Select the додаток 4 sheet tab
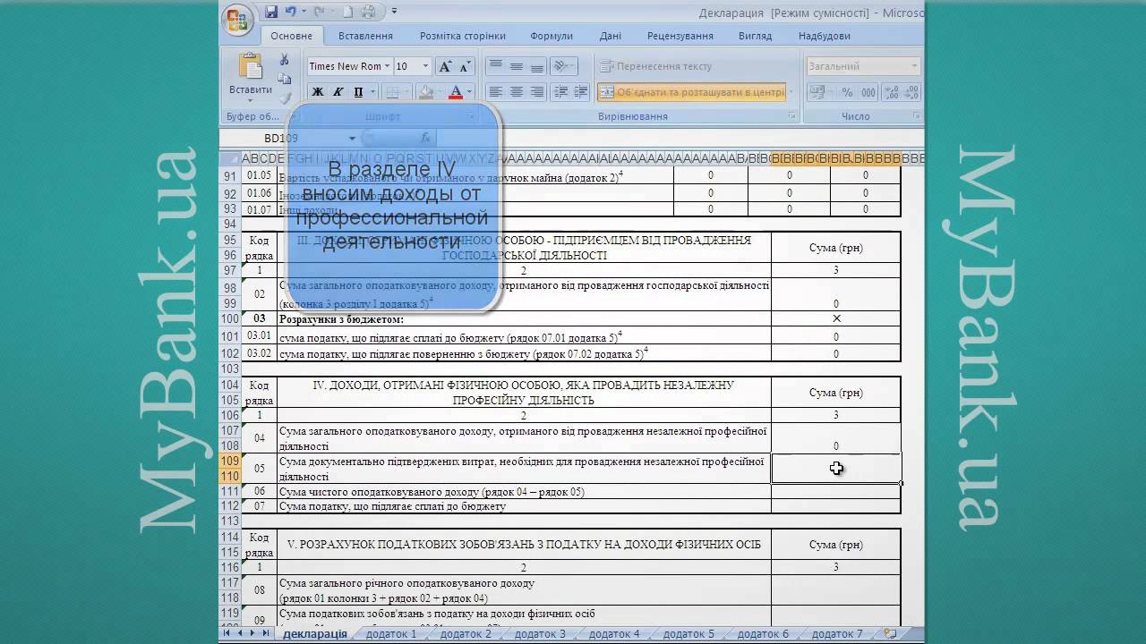The height and width of the screenshot is (644, 1146). tap(614, 633)
